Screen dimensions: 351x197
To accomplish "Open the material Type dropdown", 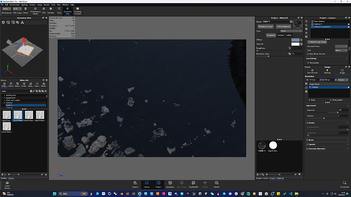I will tap(291, 31).
